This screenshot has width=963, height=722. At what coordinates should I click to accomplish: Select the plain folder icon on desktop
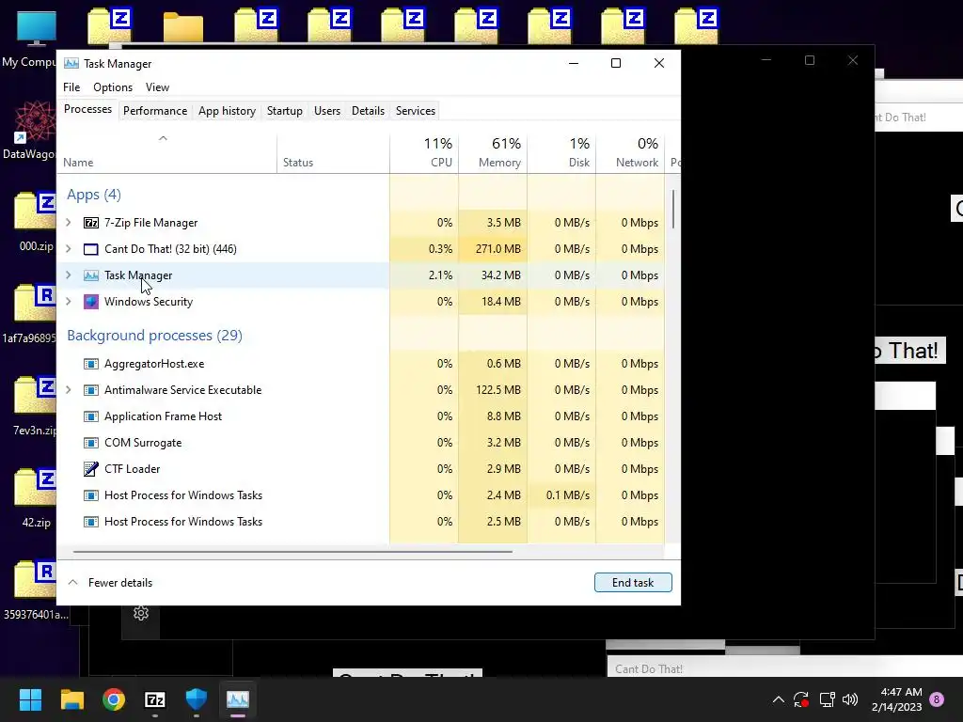(x=183, y=27)
